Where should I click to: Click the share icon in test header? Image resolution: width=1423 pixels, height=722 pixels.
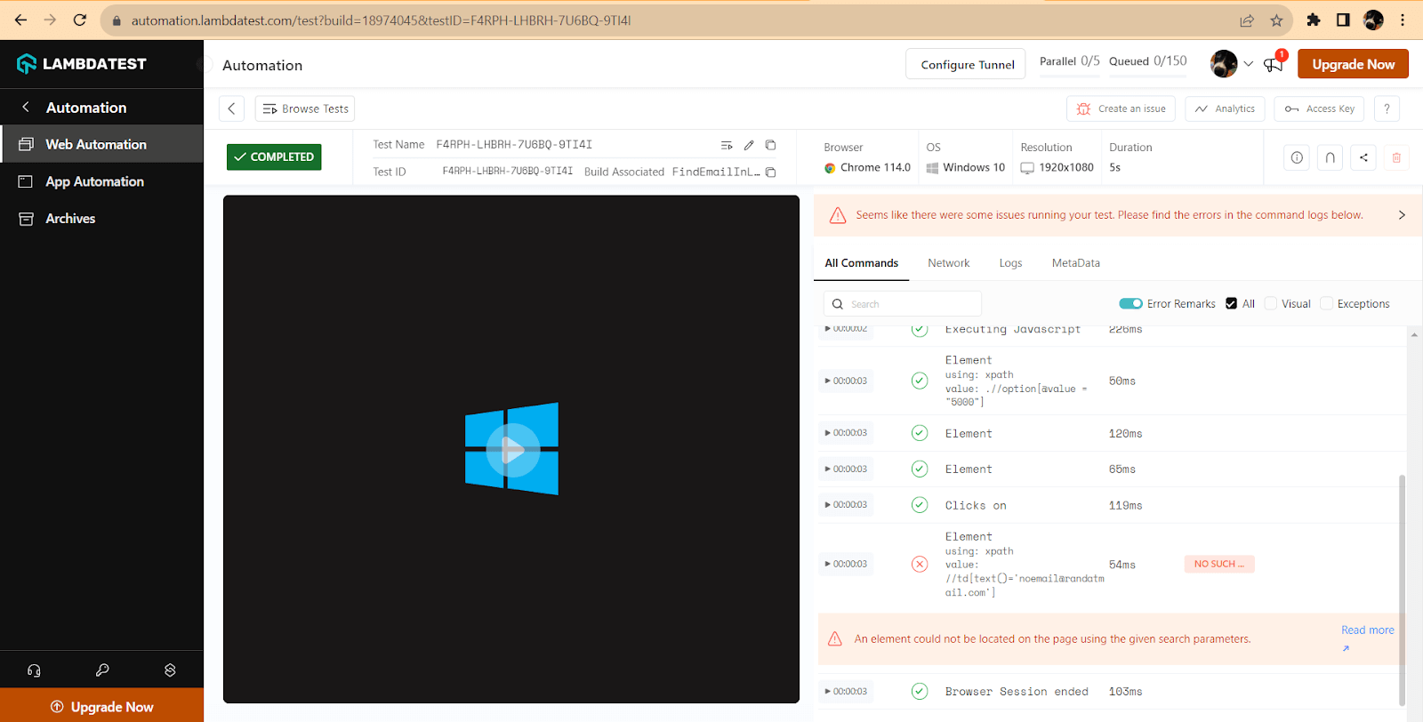(1363, 157)
